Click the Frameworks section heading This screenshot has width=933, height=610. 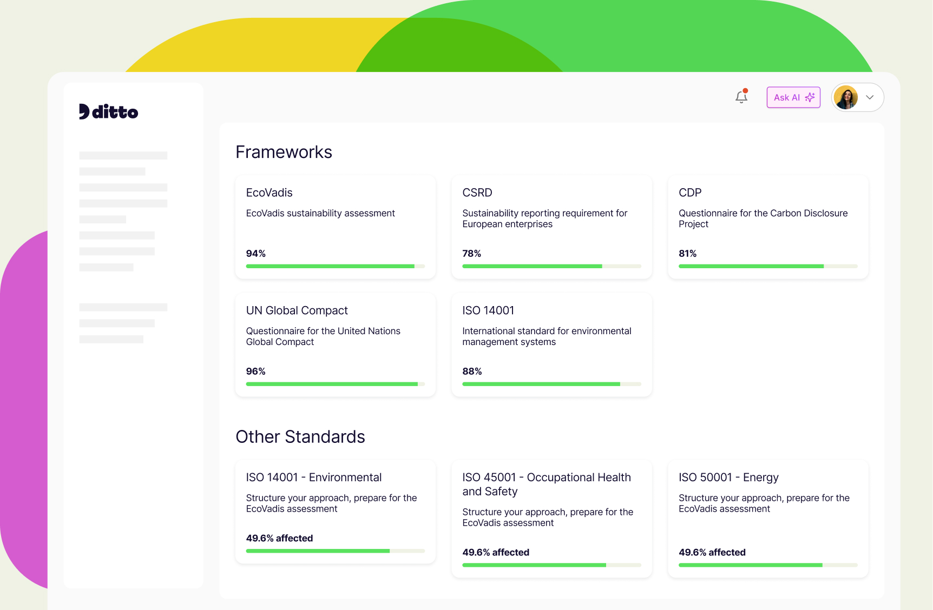pos(284,152)
